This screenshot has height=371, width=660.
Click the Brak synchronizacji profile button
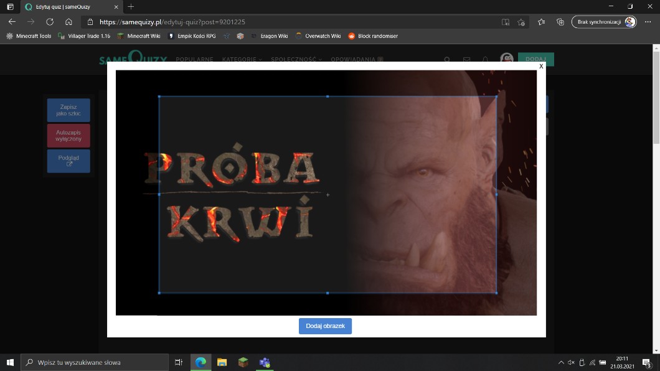(603, 22)
